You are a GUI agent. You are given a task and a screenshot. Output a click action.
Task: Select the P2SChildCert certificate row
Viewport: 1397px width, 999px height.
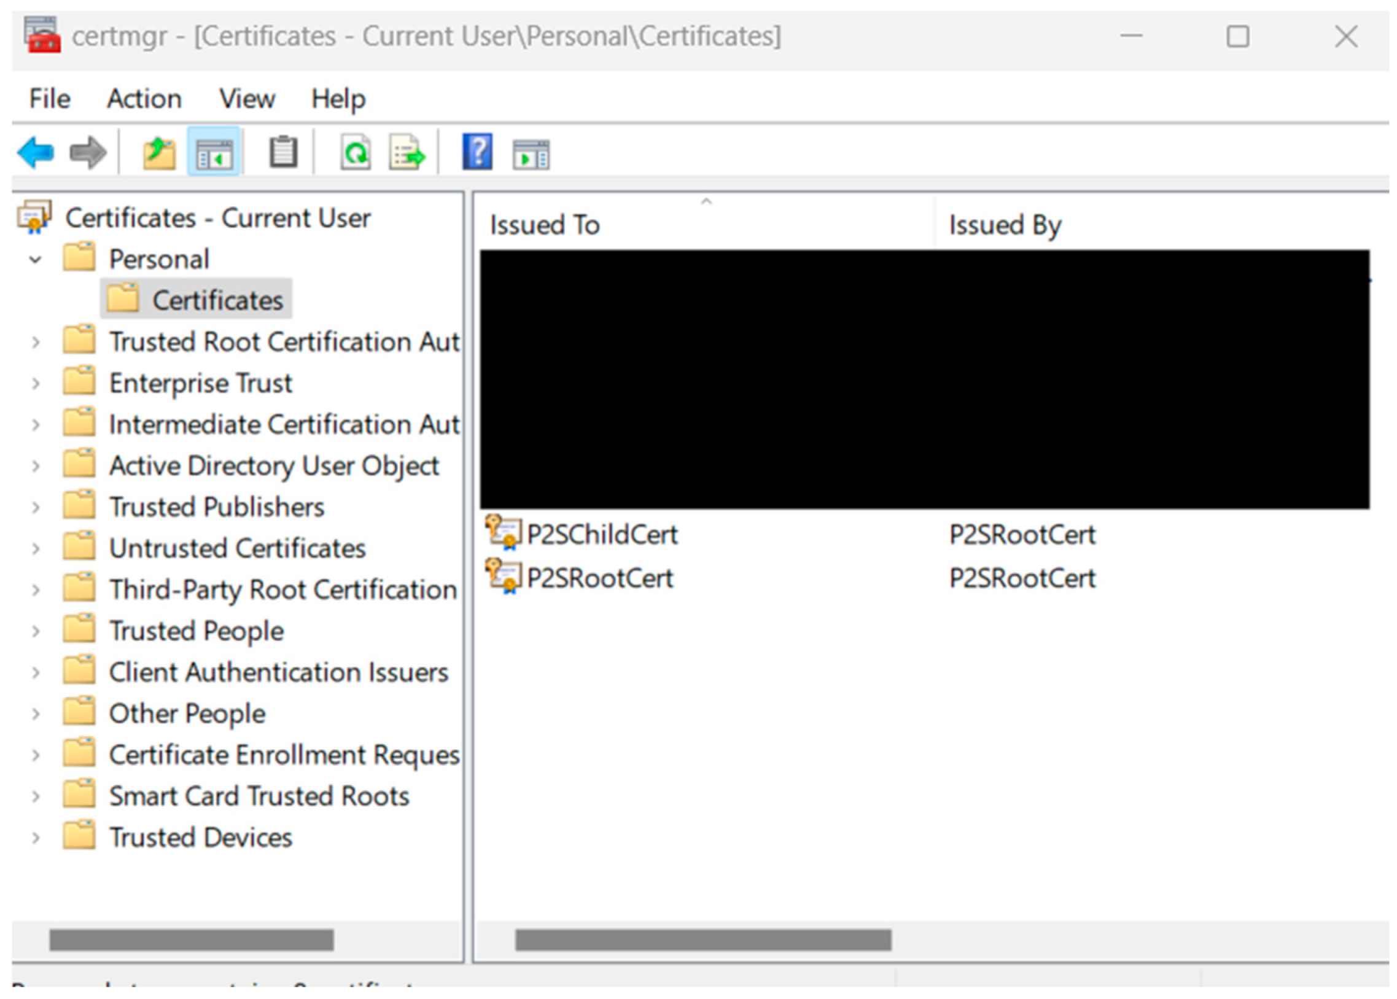(x=602, y=534)
